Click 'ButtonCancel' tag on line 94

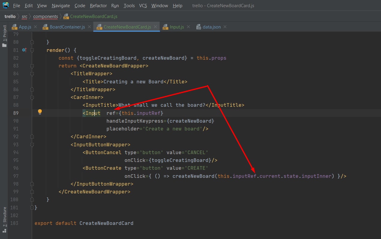tap(103, 152)
